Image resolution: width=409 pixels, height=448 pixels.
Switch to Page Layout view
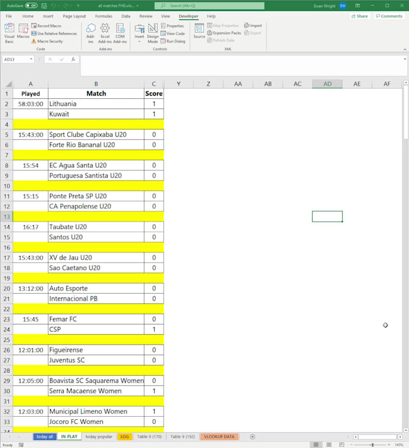point(329,444)
